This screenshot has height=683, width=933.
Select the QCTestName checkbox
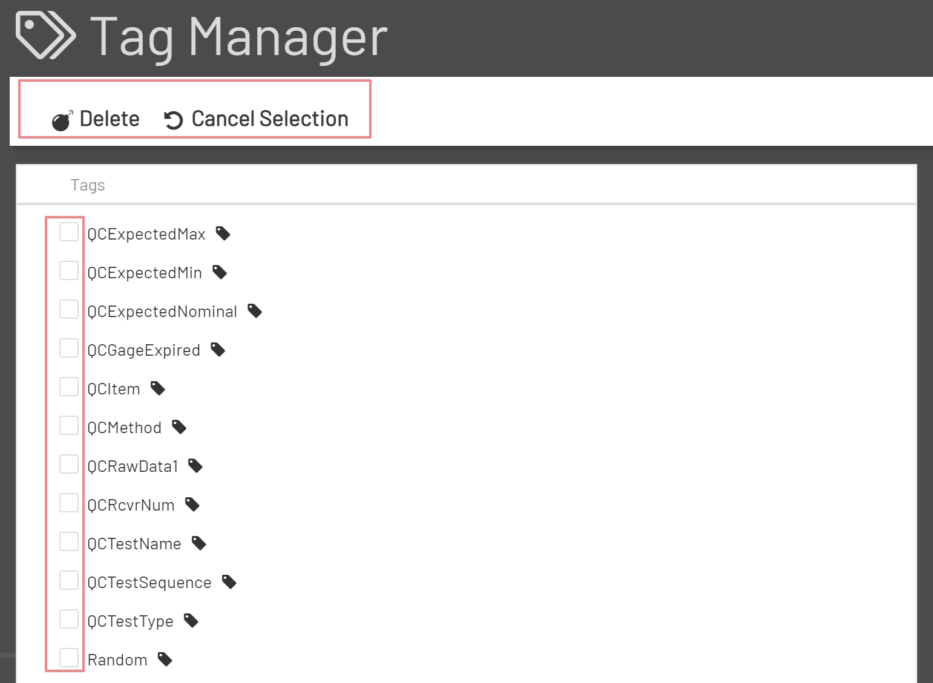pyautogui.click(x=69, y=541)
